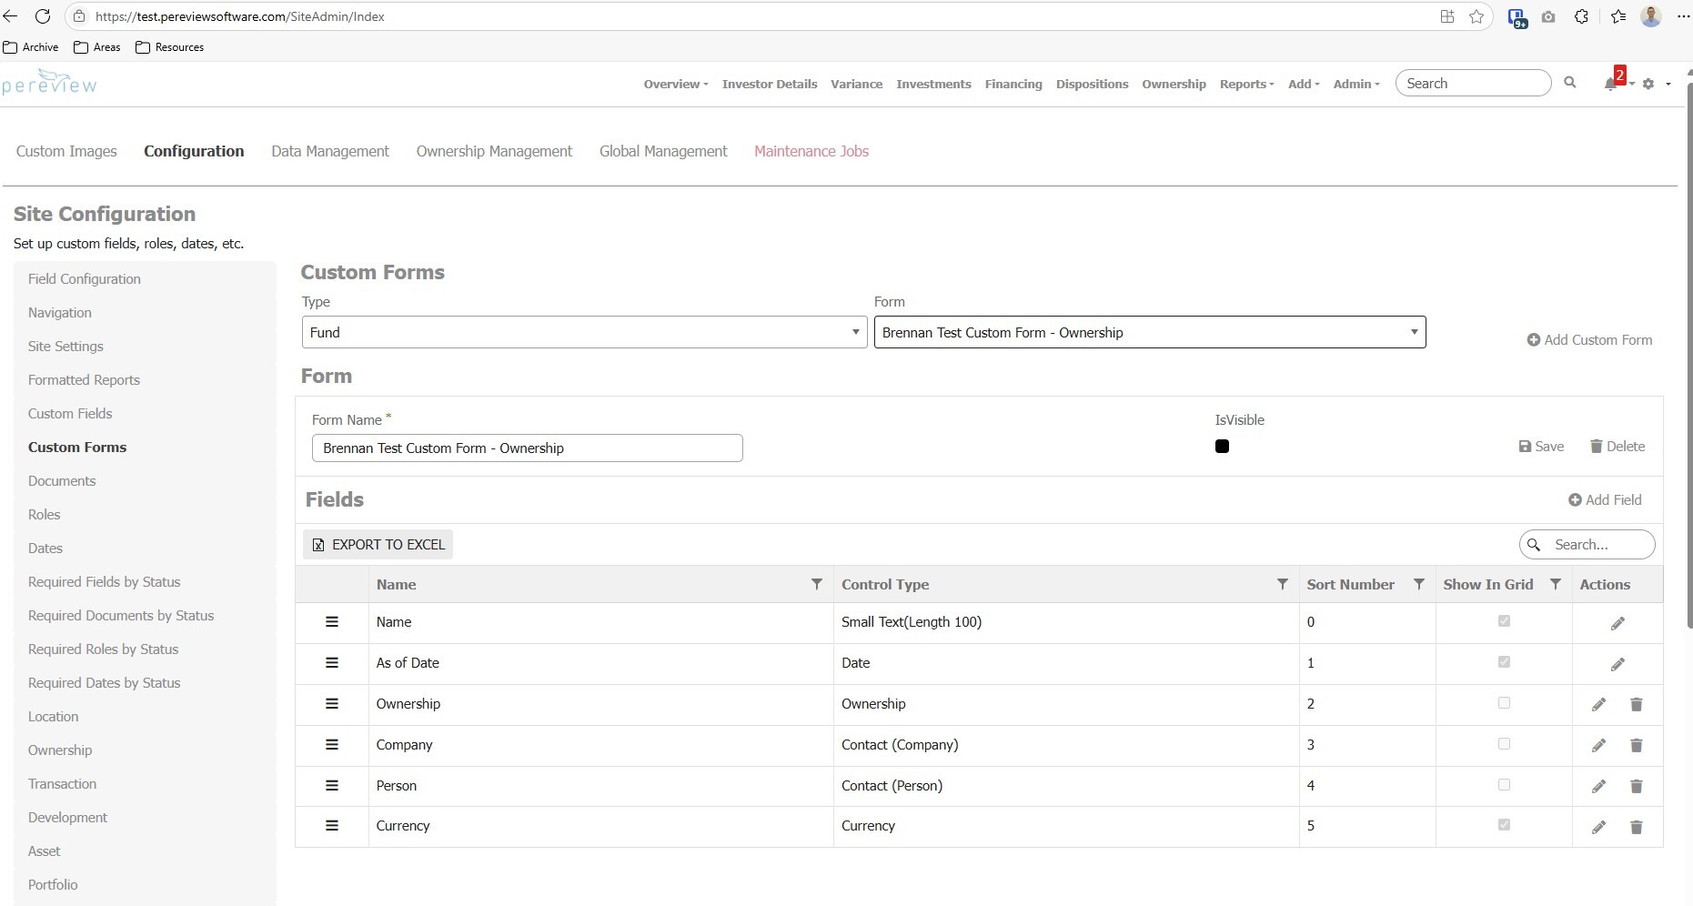Click the drag handle icon for Company row
1693x906 pixels.
332,745
